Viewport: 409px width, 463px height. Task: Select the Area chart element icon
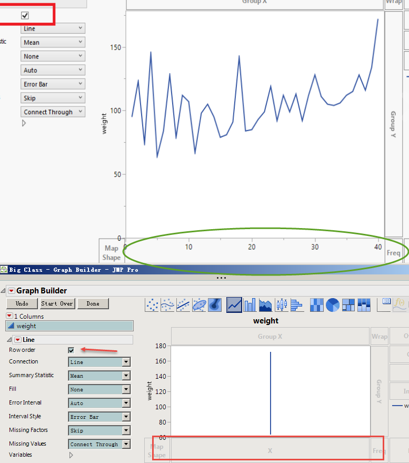click(x=266, y=305)
